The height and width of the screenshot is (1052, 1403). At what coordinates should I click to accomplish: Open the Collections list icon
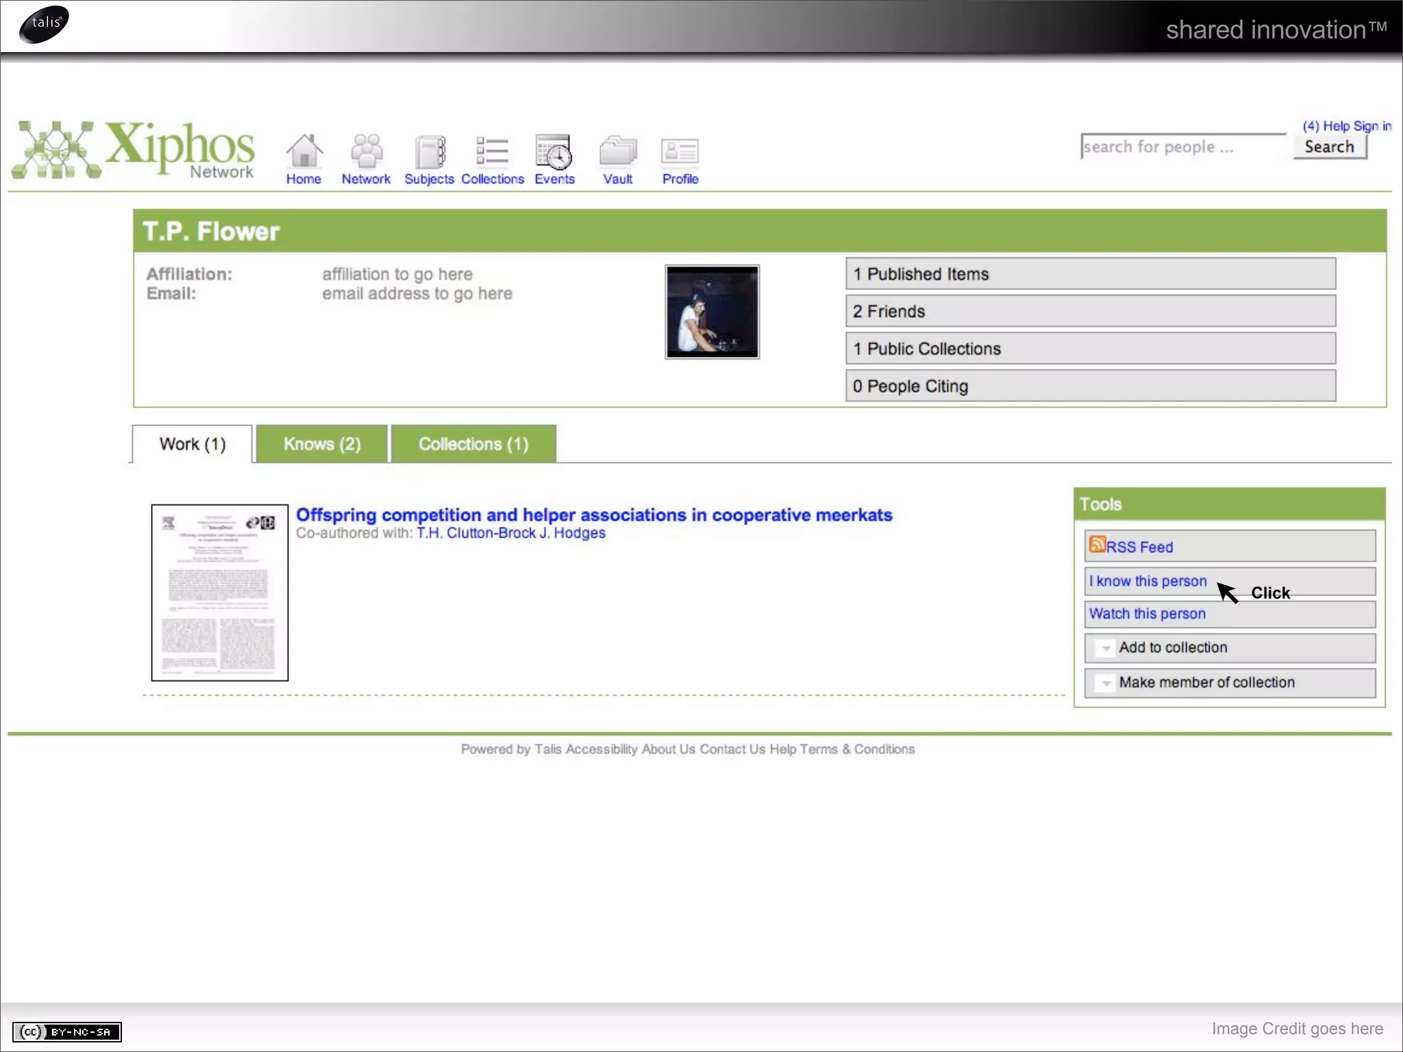tap(492, 151)
